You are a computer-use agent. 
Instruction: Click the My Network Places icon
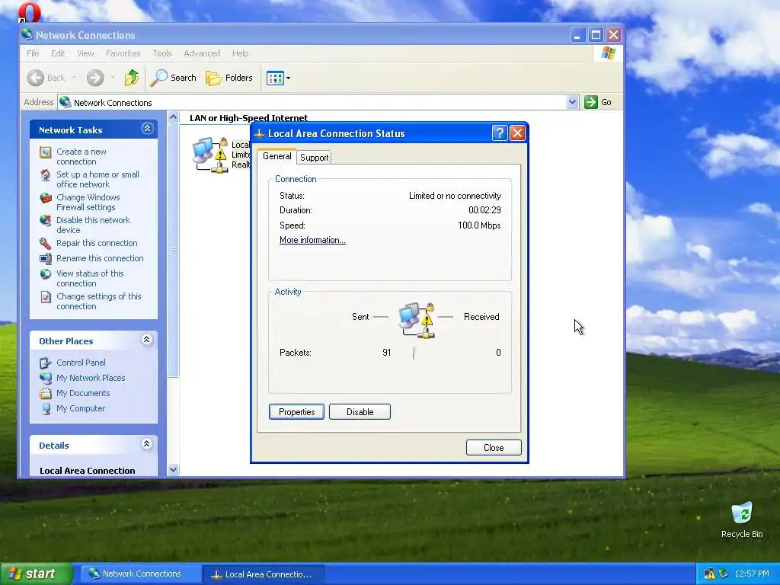tap(45, 378)
